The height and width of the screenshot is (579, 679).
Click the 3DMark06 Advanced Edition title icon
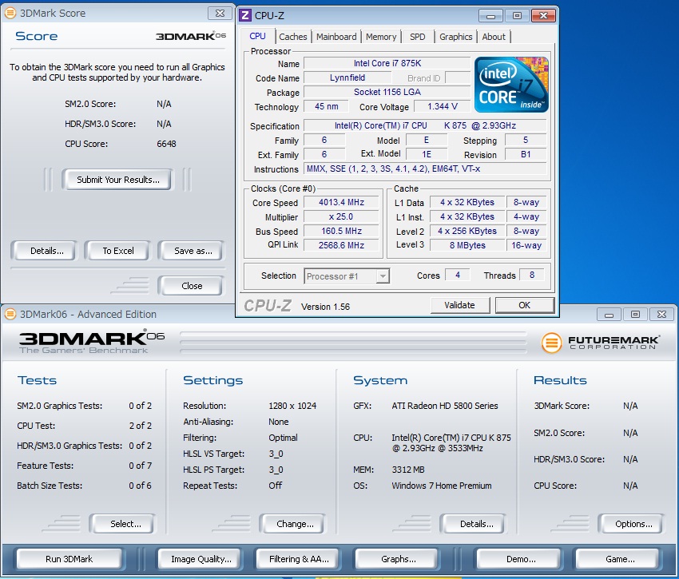pos(10,314)
